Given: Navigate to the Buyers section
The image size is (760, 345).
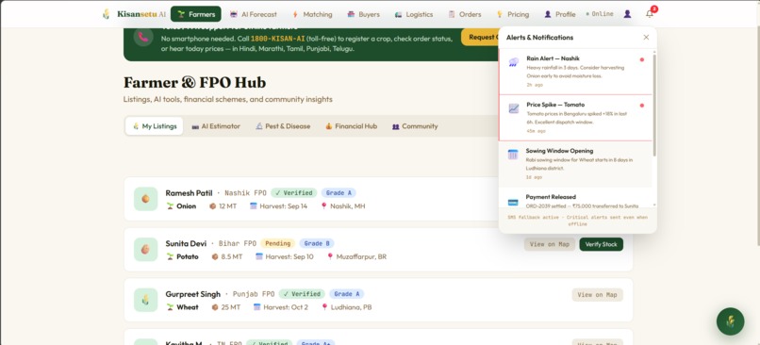Looking at the screenshot, I should pyautogui.click(x=364, y=14).
